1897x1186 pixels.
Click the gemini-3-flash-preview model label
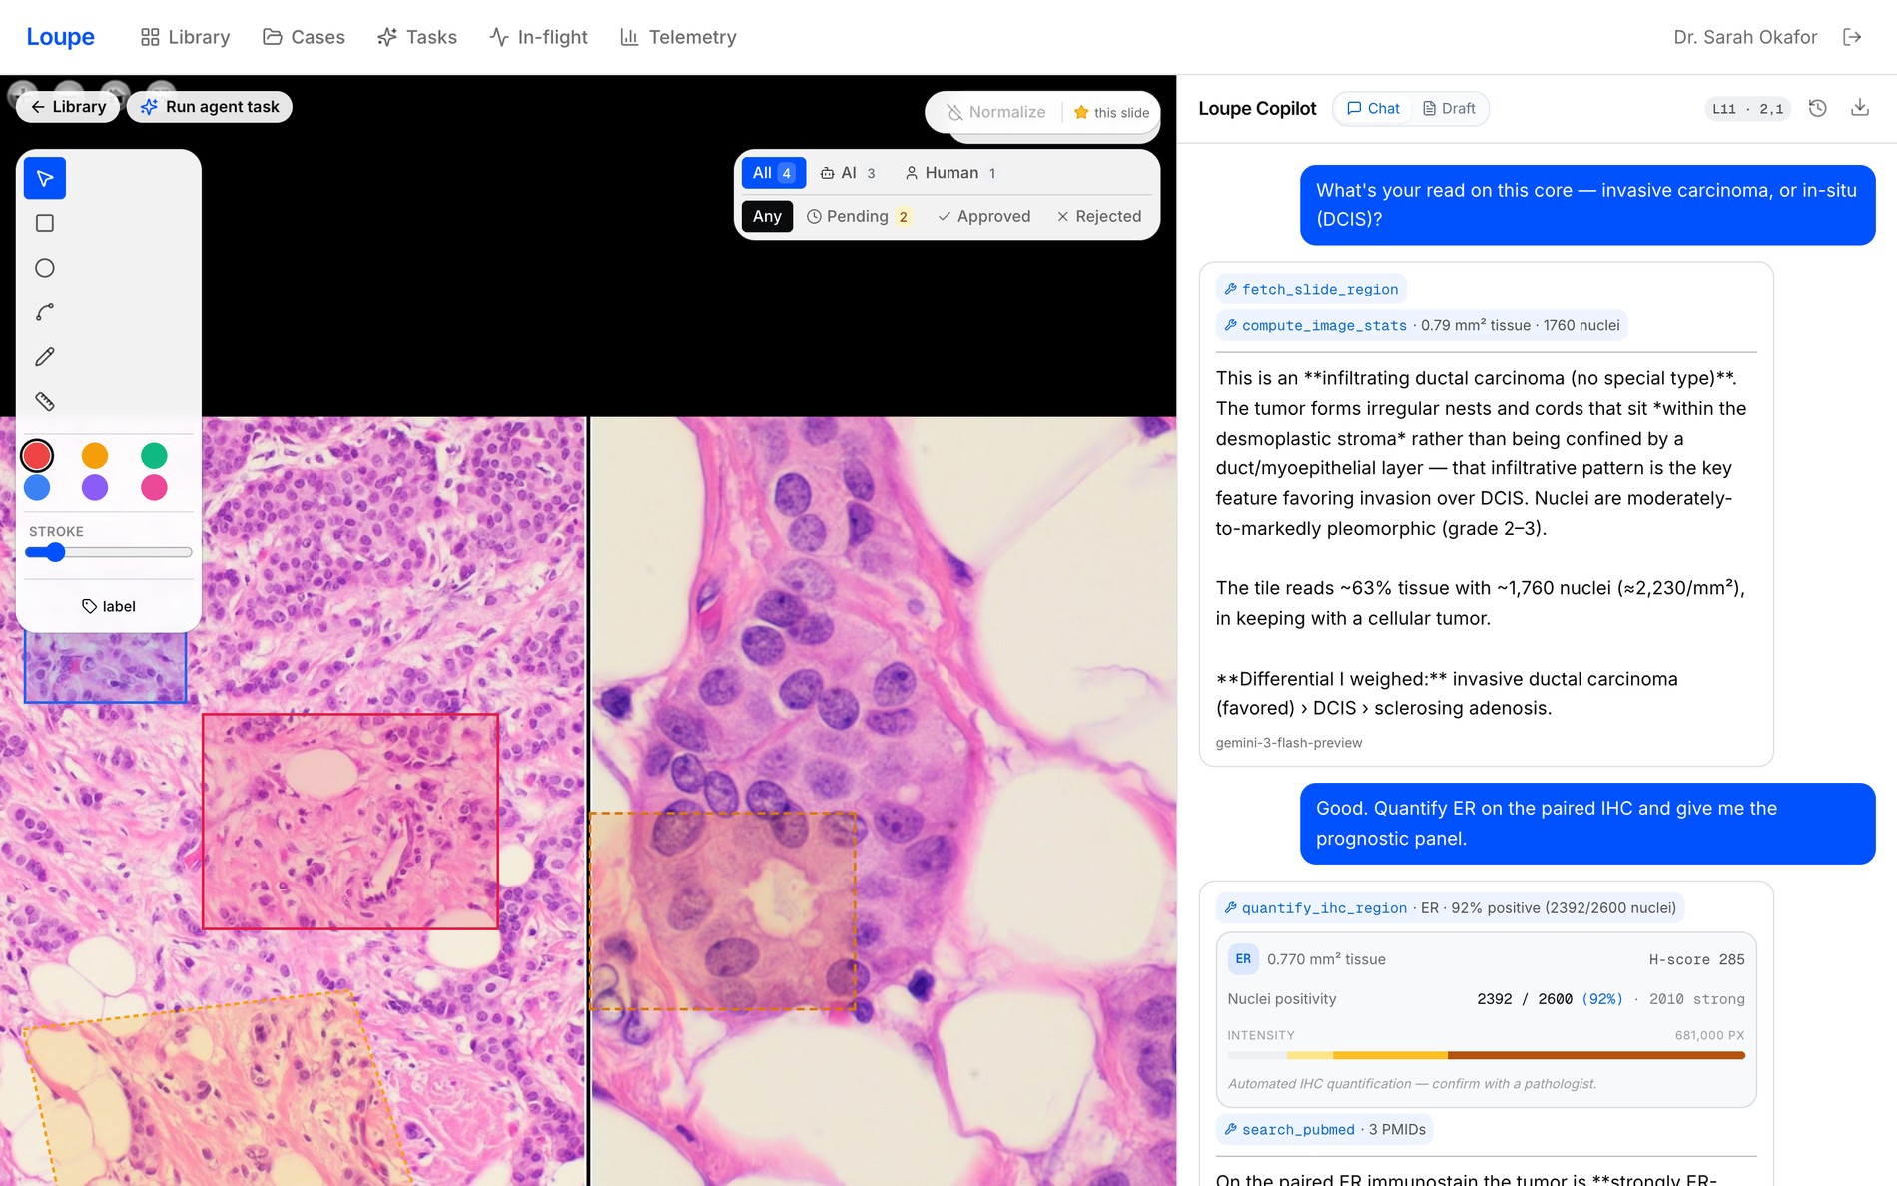click(1288, 743)
